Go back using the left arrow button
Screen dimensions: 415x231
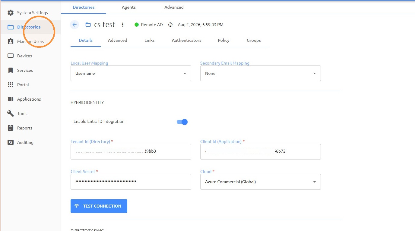[x=74, y=25]
